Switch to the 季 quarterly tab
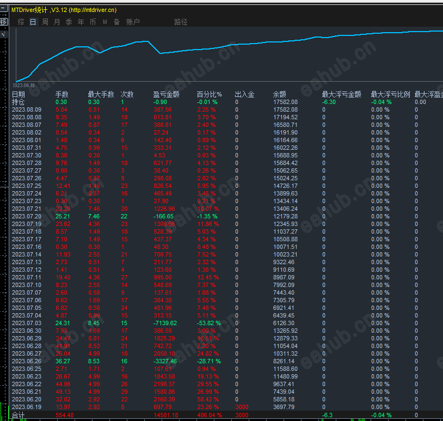The width and height of the screenshot is (443, 421). (69, 22)
